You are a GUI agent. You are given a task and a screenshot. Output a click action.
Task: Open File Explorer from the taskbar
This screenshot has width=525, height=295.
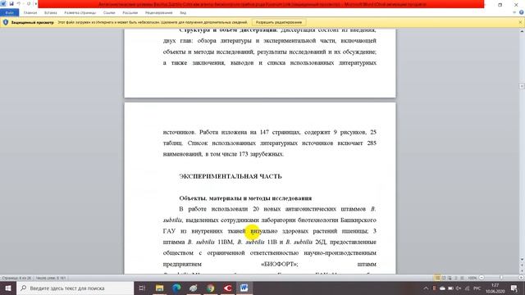coord(159,288)
